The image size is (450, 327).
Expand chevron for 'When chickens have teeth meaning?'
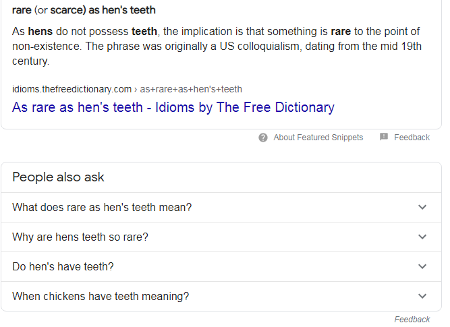point(422,296)
